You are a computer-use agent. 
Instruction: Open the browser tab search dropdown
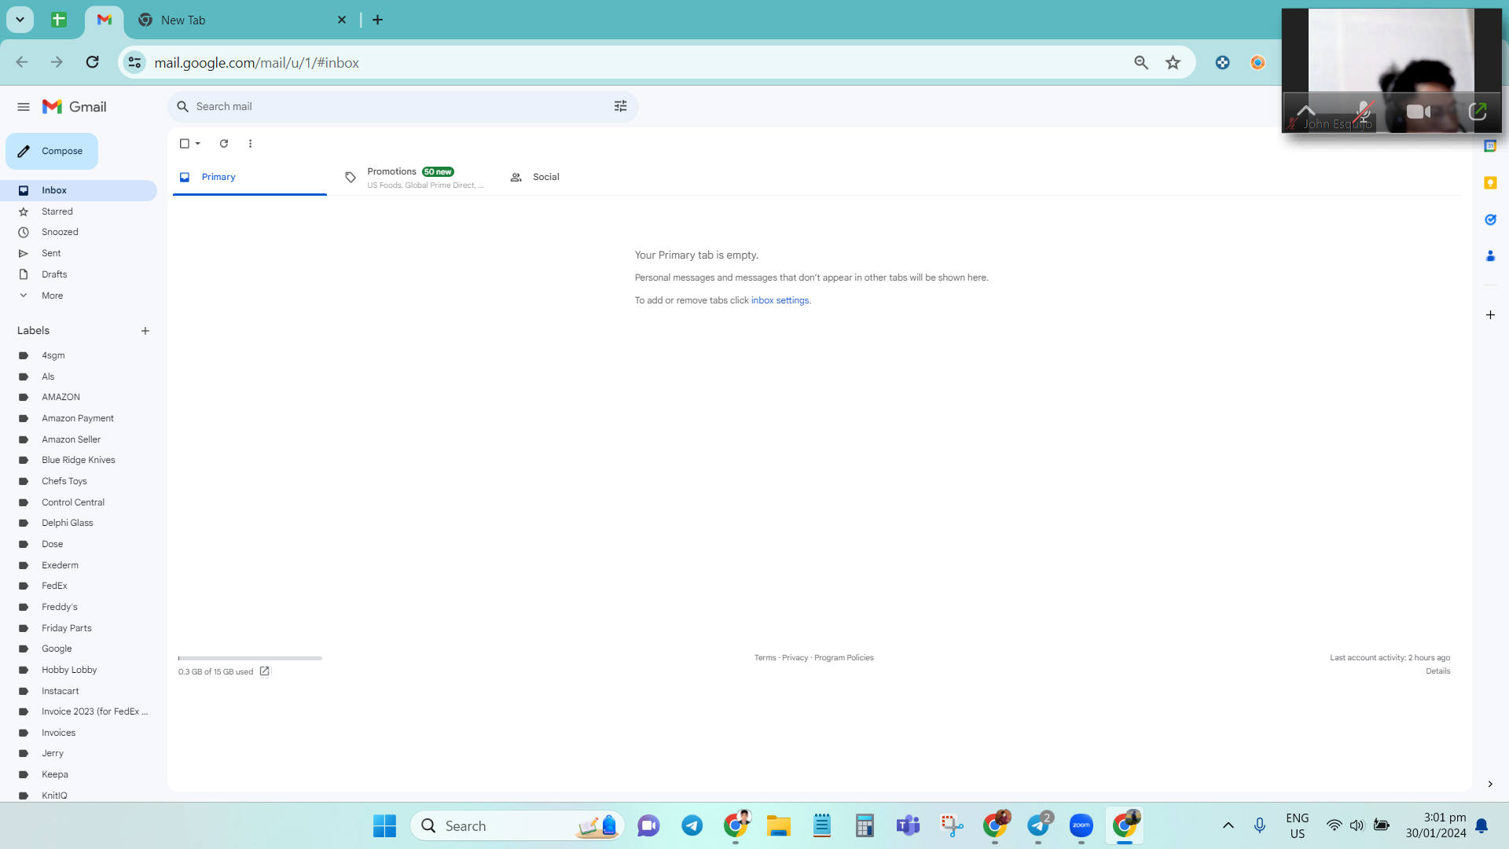pos(20,20)
